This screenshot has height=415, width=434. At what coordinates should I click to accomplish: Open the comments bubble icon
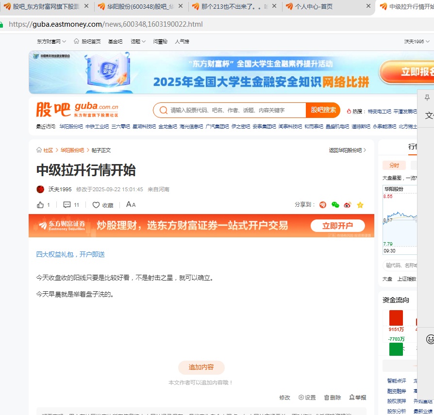[67, 205]
